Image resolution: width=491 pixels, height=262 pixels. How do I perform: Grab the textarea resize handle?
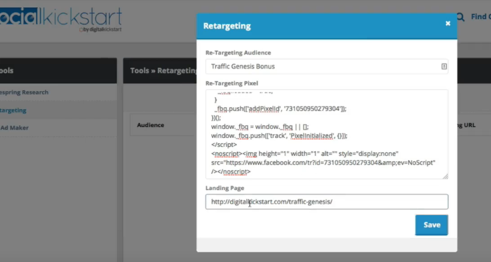coord(445,176)
